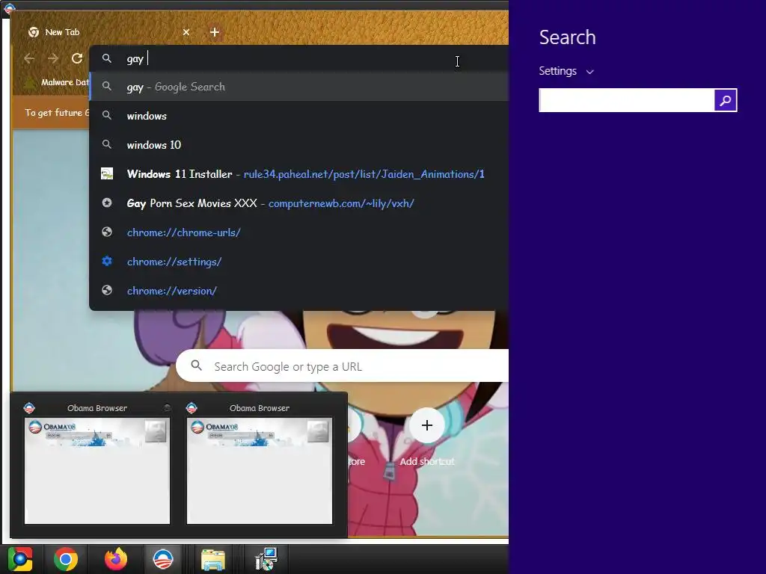Close the New Tab tab

(x=186, y=32)
